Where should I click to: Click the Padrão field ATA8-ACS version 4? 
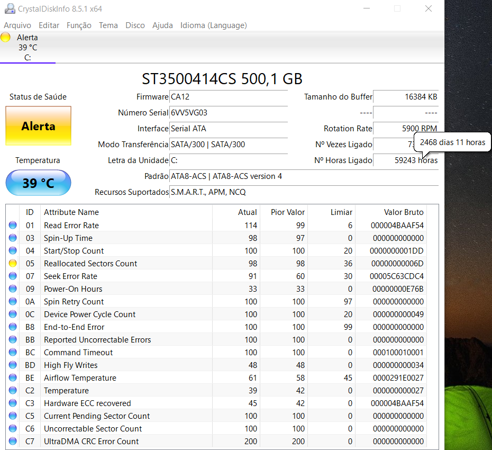click(304, 176)
